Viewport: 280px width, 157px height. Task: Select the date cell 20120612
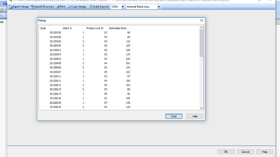pyautogui.click(x=55, y=85)
